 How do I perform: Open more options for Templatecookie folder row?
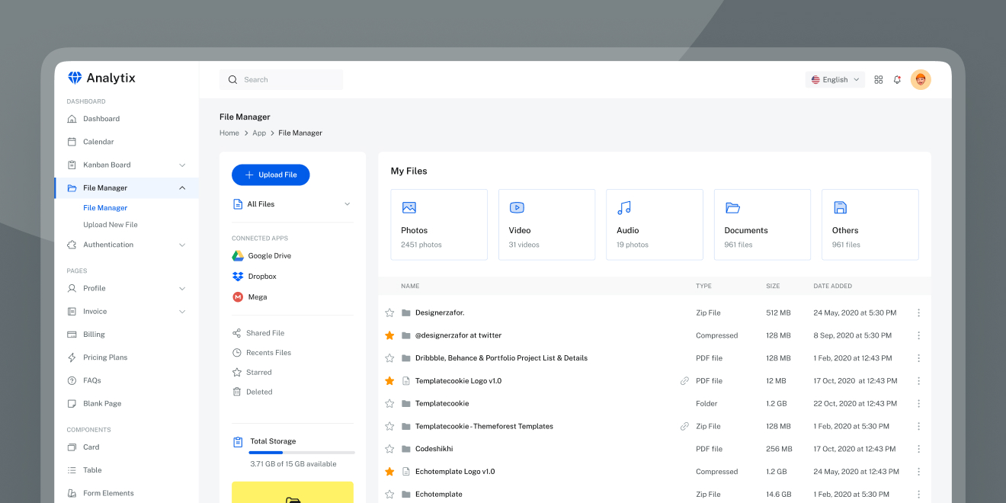pos(918,403)
